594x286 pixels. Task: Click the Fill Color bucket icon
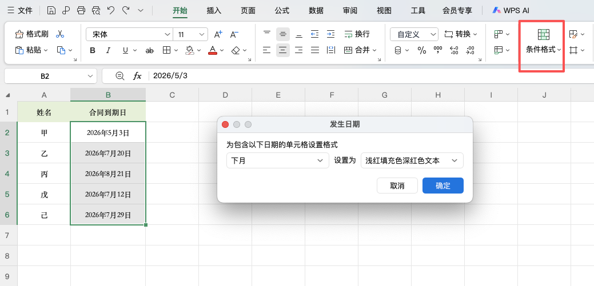tap(190, 50)
